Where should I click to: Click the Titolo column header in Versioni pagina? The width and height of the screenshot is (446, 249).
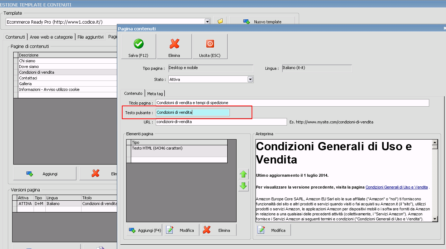(x=99, y=197)
